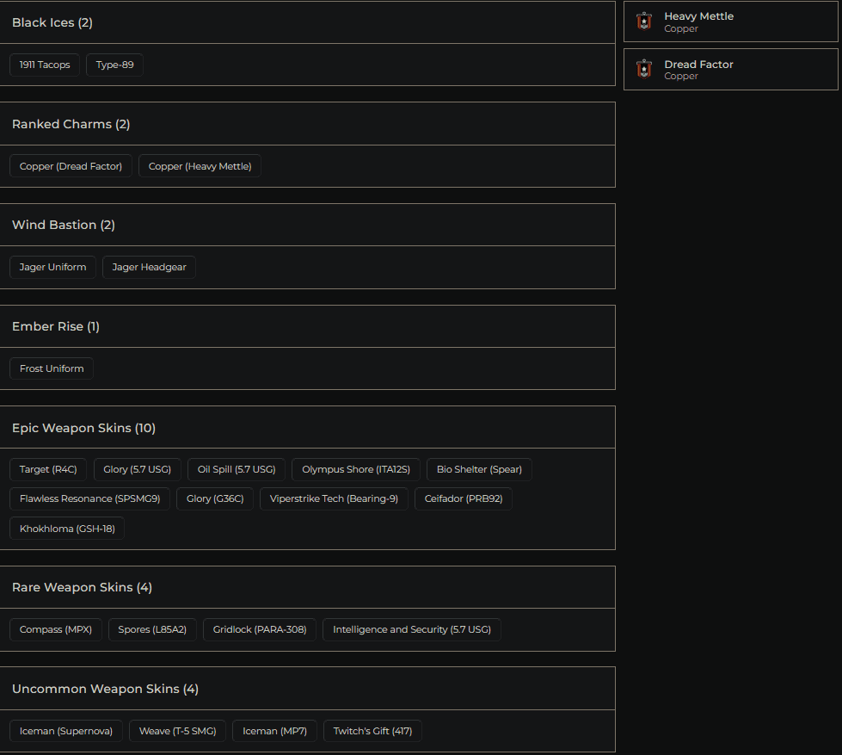This screenshot has height=755, width=842.
Task: Choose the Jager Uniform tag
Action: pyautogui.click(x=52, y=267)
